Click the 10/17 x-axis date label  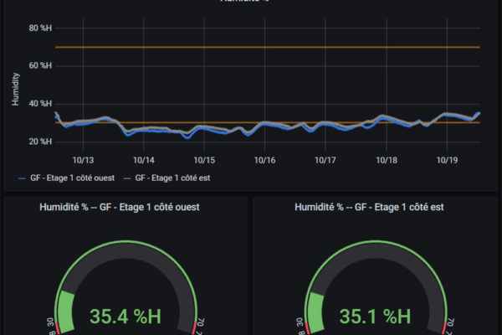click(325, 160)
